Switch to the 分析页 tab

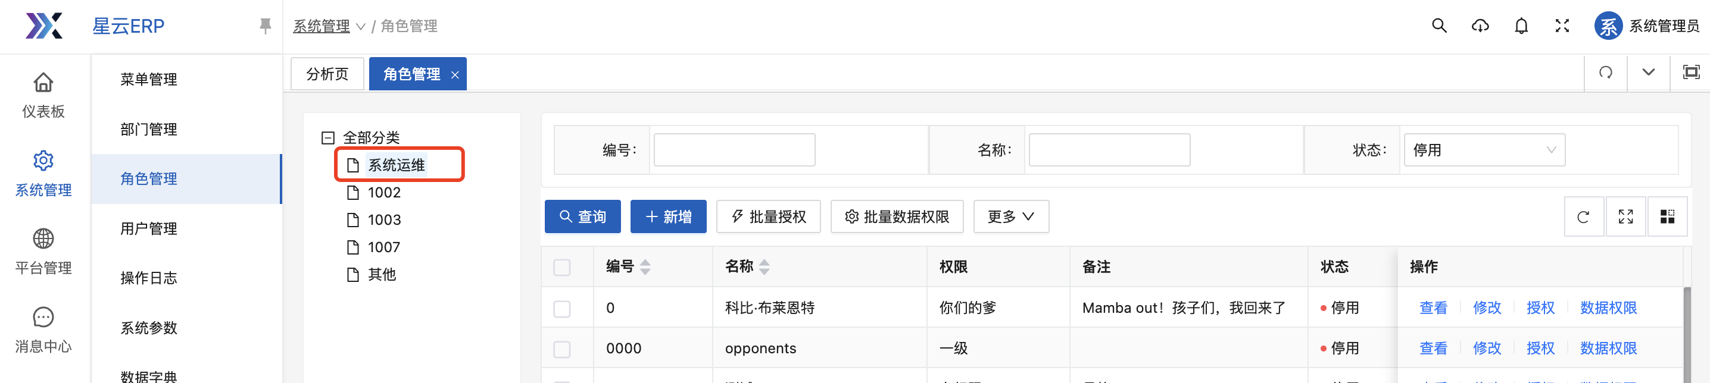(327, 74)
